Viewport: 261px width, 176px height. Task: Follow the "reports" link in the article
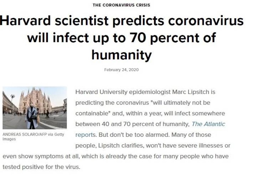[84, 135]
